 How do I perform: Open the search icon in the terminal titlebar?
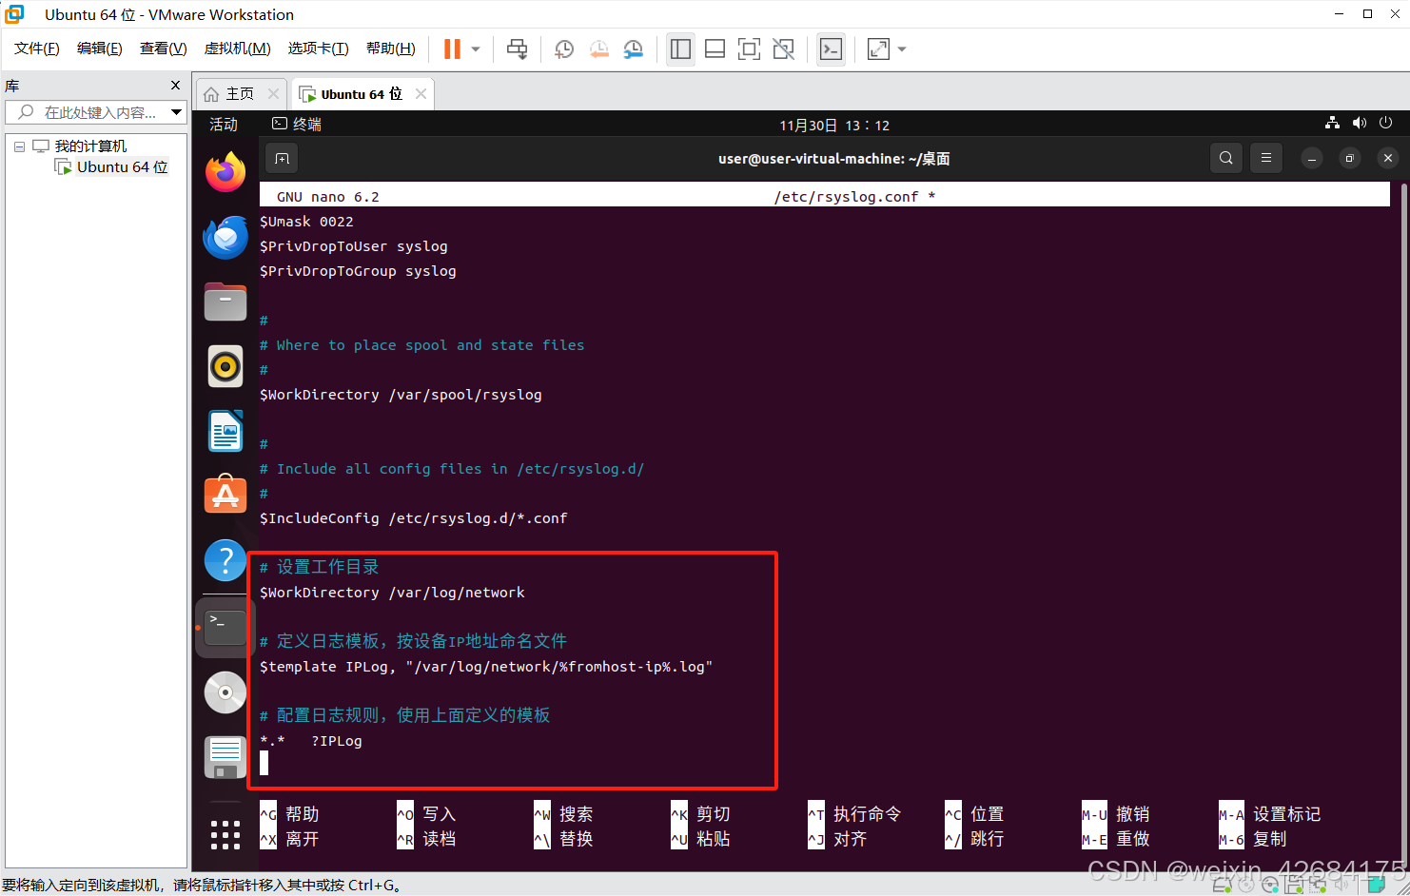point(1225,158)
